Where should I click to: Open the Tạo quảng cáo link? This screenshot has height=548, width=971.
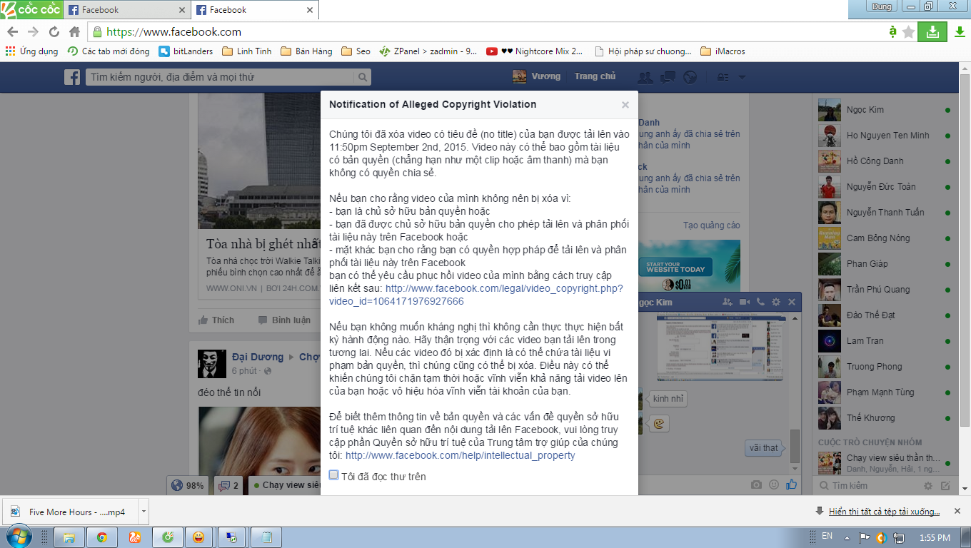(712, 225)
